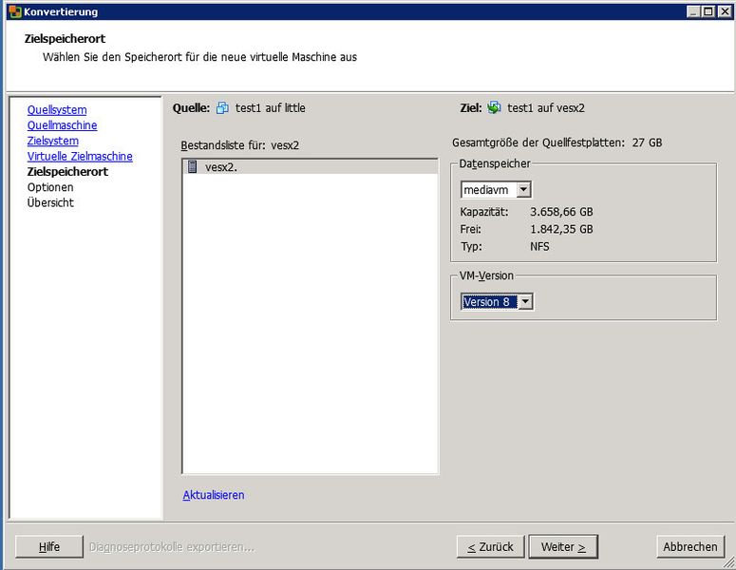Expand the VM-Version dropdown arrow

tap(525, 302)
